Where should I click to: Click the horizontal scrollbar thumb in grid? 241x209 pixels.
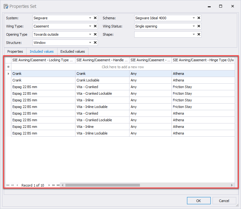pyautogui.click(x=102, y=185)
